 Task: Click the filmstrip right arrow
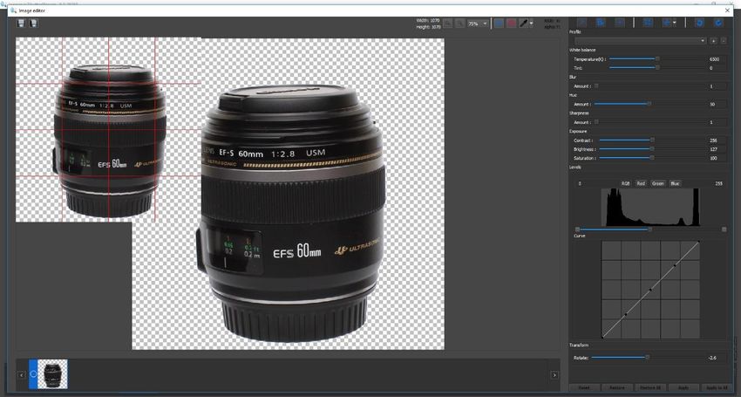click(x=554, y=375)
